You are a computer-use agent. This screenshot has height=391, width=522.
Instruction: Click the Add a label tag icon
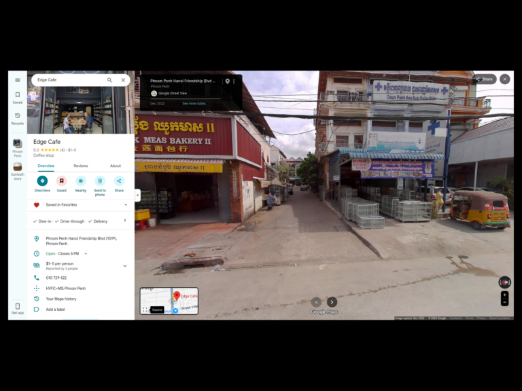pyautogui.click(x=37, y=310)
